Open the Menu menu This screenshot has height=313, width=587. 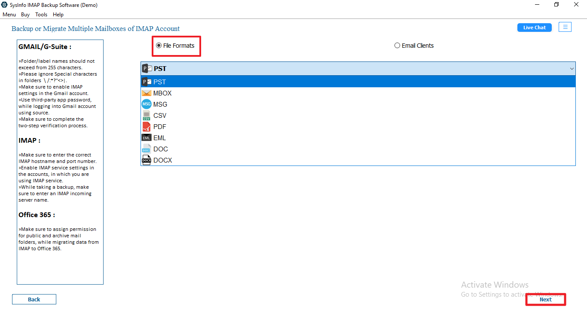coord(9,15)
